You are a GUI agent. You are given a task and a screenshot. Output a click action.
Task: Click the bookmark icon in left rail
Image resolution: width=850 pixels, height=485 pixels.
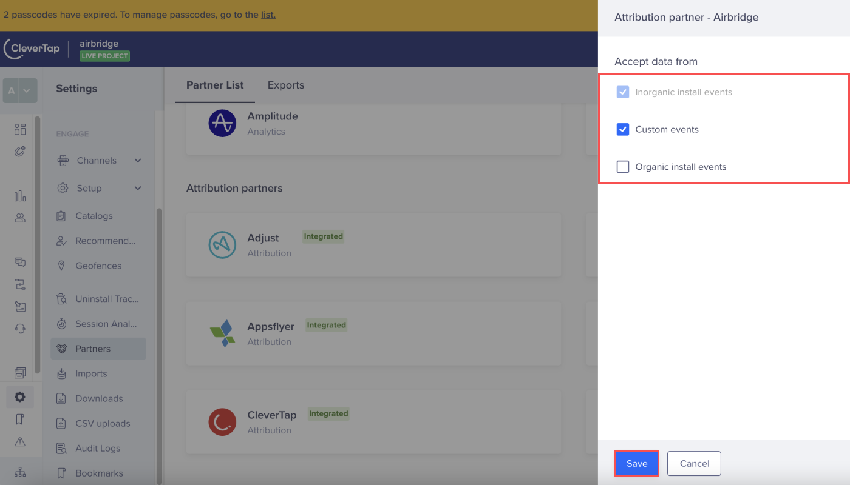20,420
